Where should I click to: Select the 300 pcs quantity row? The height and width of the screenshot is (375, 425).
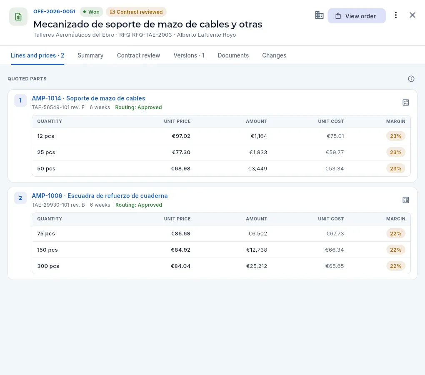coord(221,266)
